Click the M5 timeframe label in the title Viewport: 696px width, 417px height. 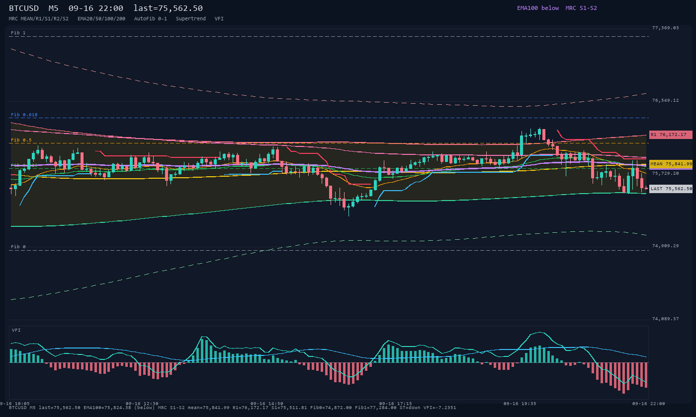54,8
